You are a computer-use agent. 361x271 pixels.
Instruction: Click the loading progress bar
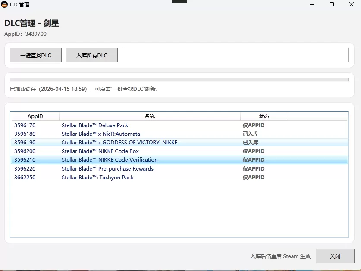point(179,80)
